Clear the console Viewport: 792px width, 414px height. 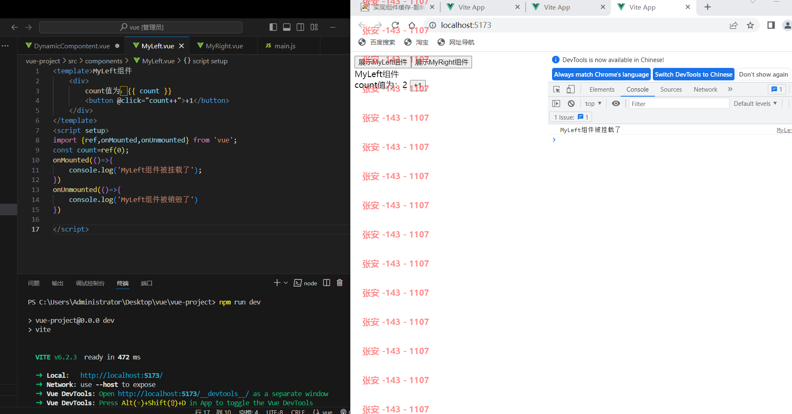571,103
